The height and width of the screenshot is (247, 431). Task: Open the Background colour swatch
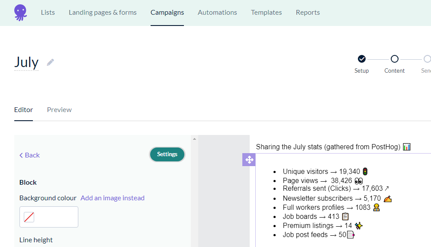click(x=49, y=217)
